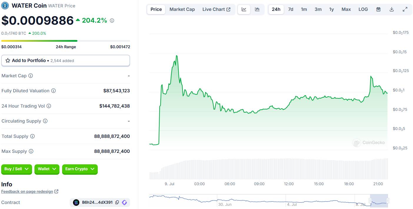Expand chart to fullscreen
413x209 pixels.
pos(405,9)
